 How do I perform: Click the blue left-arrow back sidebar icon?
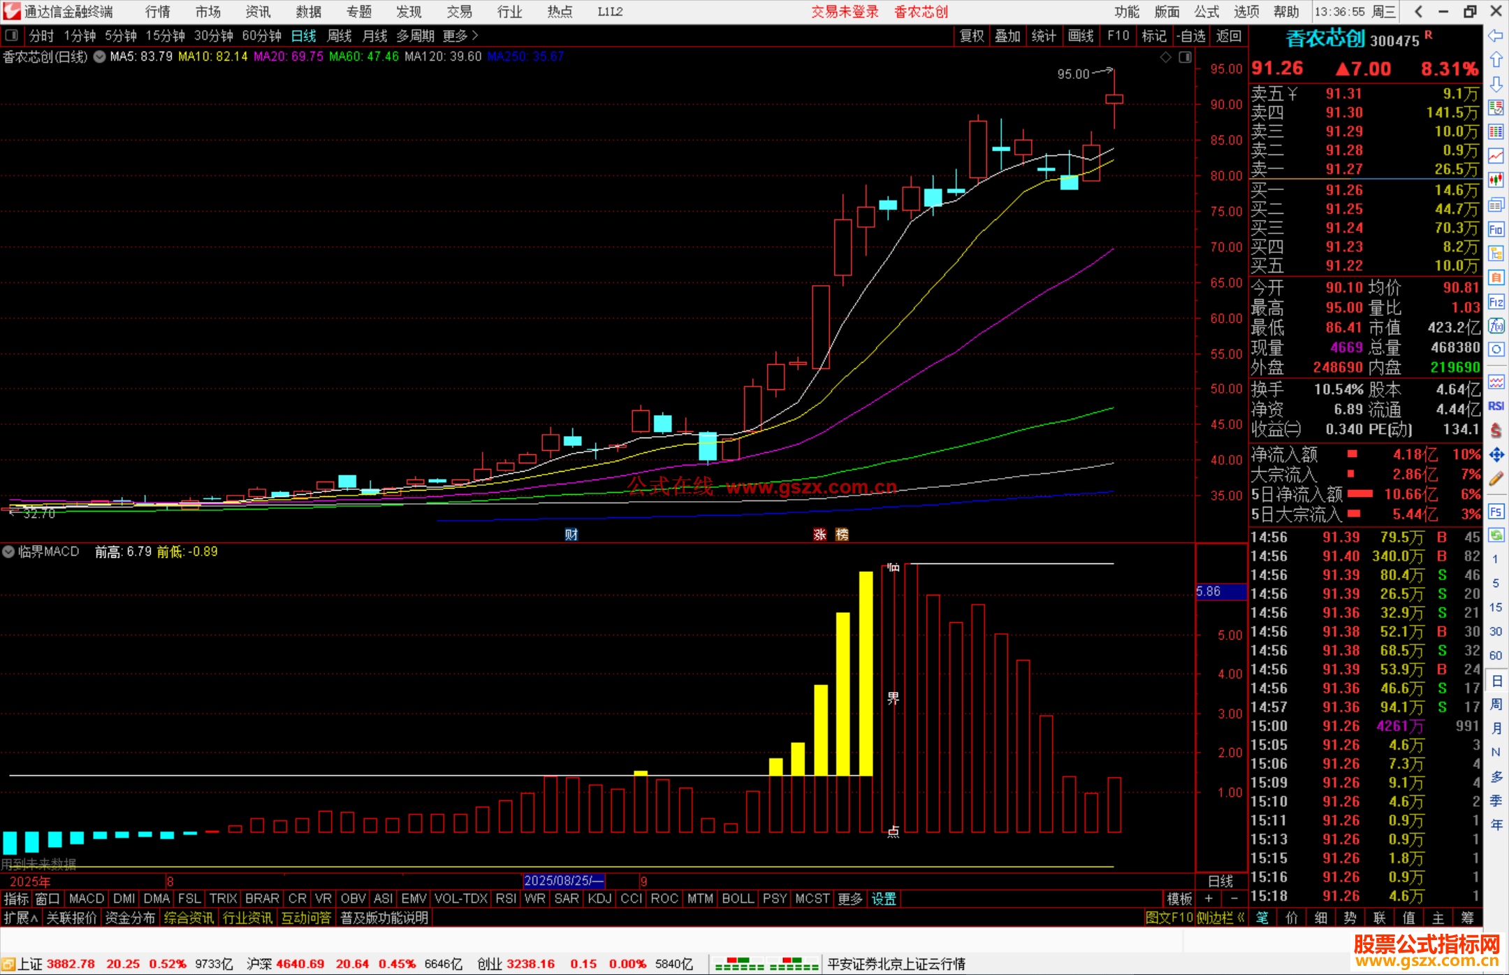point(1496,36)
